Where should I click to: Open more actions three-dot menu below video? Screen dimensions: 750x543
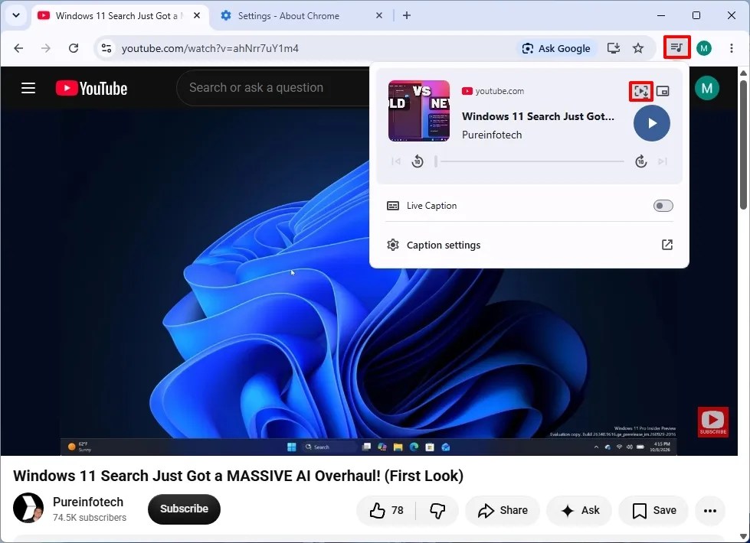pos(710,511)
